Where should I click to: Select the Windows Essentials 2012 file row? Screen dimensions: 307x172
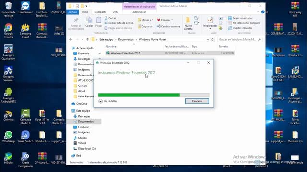click(170, 53)
